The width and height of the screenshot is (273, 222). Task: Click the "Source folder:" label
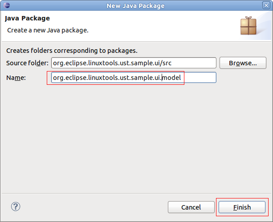point(27,63)
